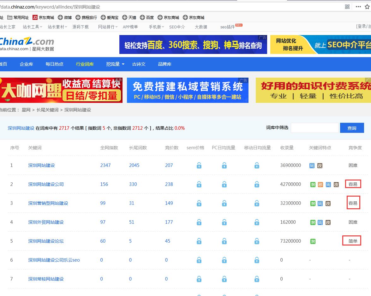Open the 常用网址 bookmarks folder
Viewport: 371px width, 296px height.
[18, 18]
